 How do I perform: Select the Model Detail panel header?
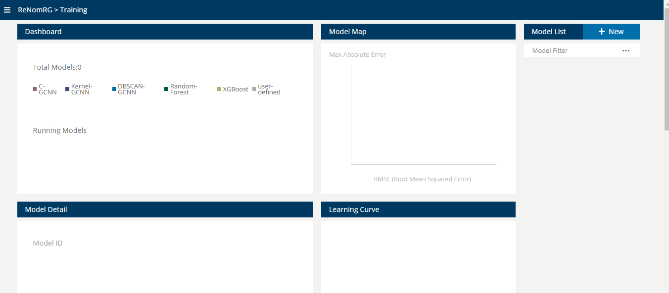(x=165, y=209)
